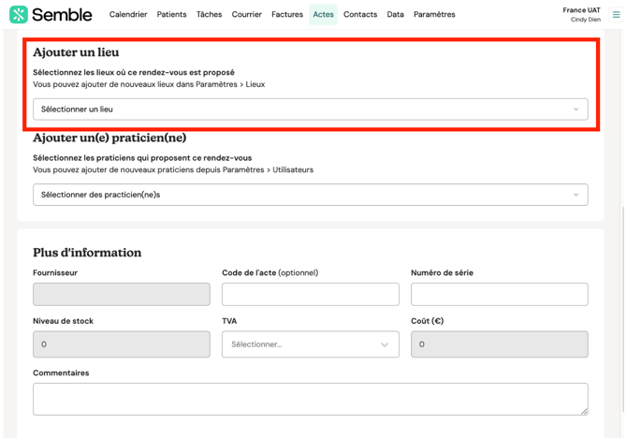This screenshot has width=627, height=438.
Task: Click the Niveau de stock field
Action: coord(122,344)
